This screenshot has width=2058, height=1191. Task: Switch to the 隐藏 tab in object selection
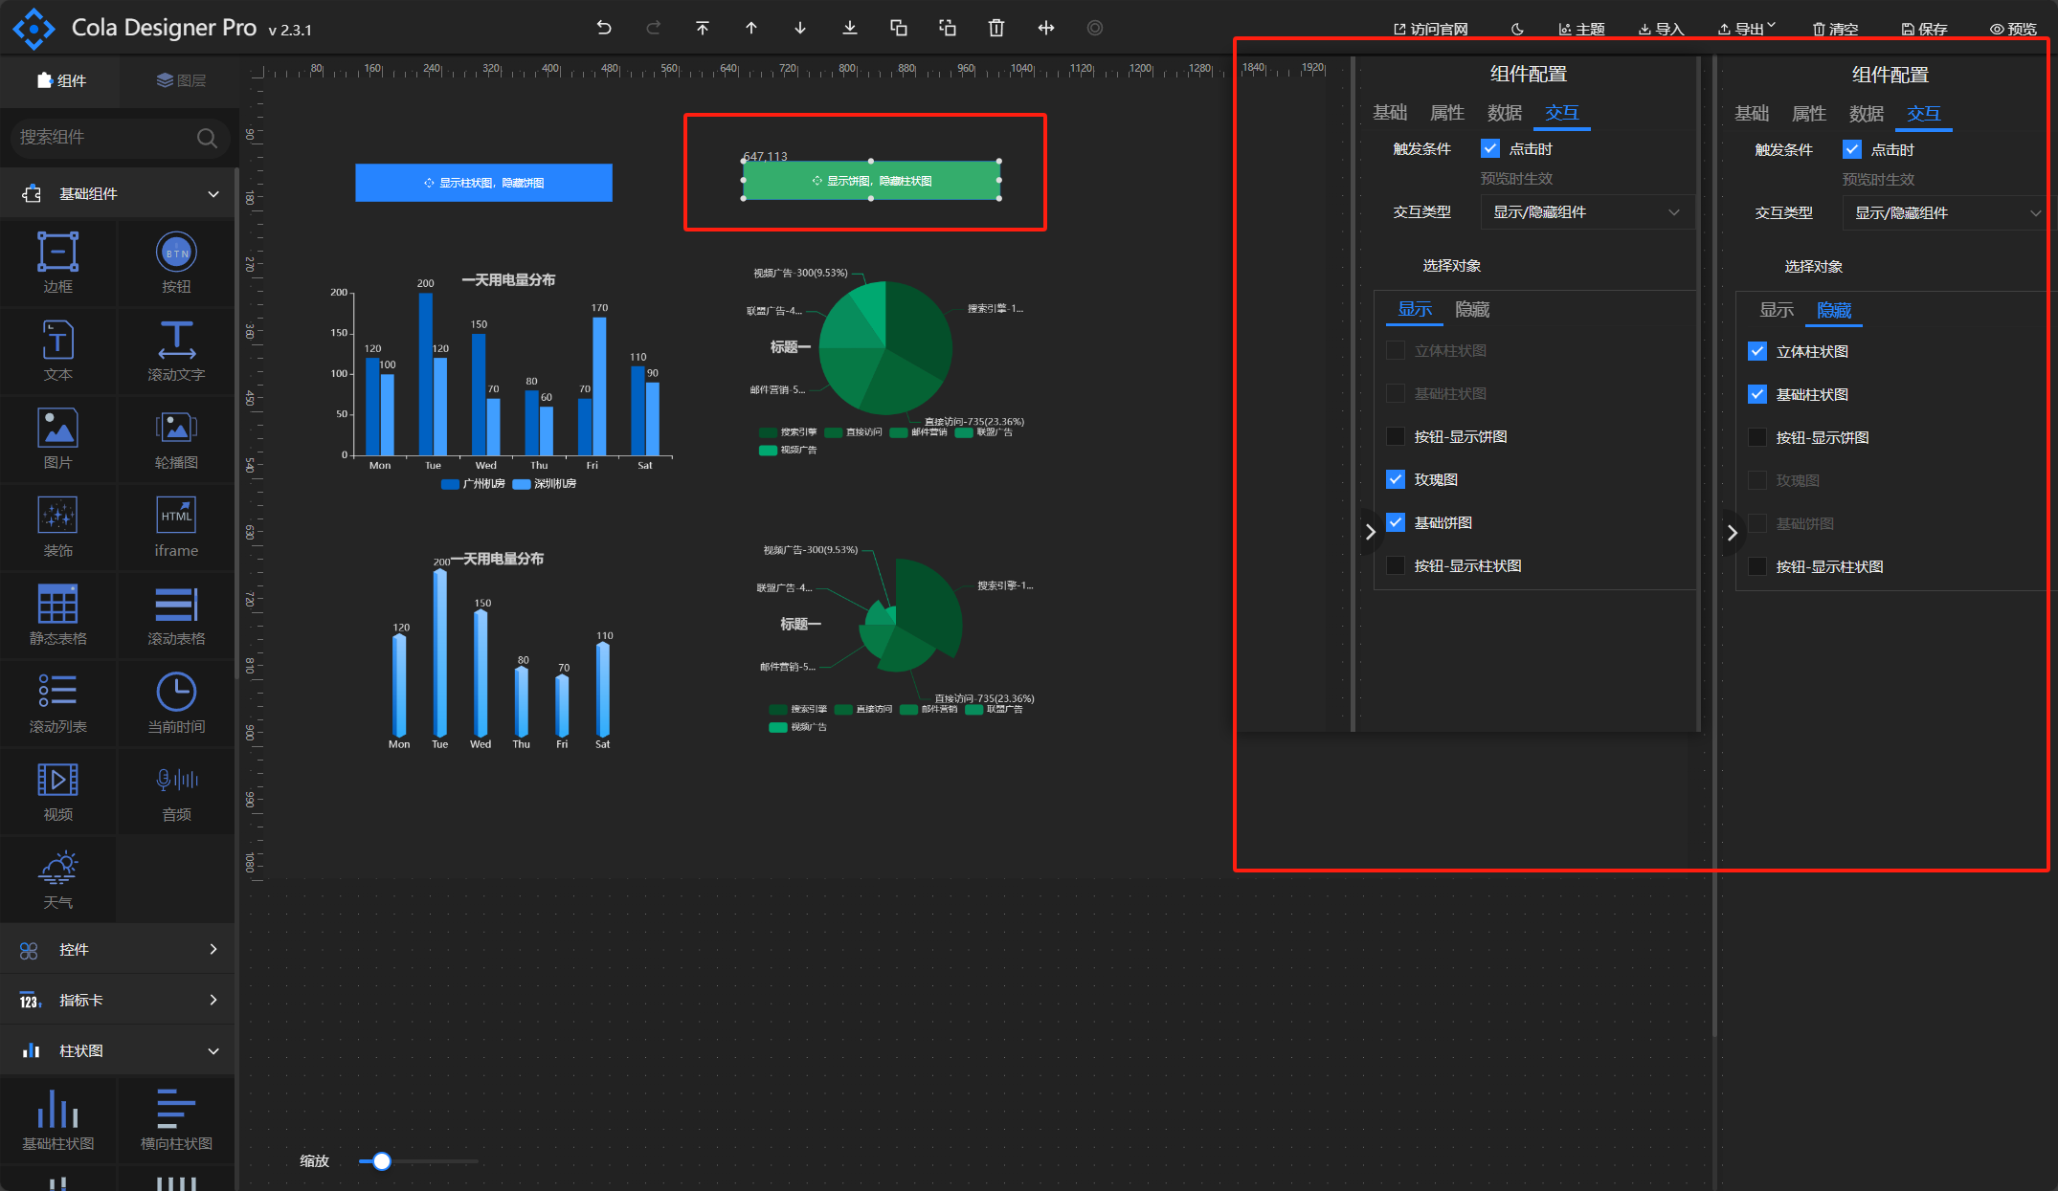[x=1472, y=310]
